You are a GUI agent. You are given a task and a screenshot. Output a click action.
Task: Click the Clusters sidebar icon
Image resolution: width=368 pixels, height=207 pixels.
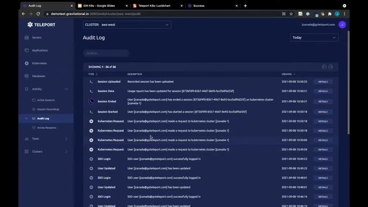pos(26,152)
